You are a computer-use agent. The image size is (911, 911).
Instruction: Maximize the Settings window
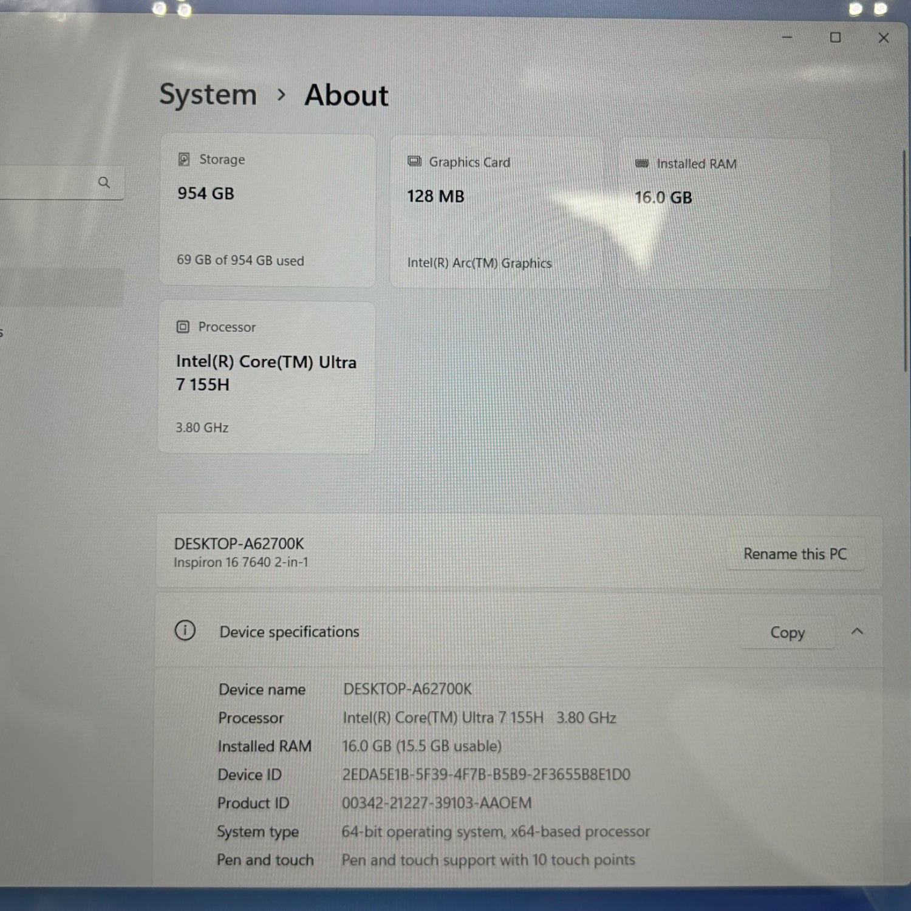pos(835,38)
